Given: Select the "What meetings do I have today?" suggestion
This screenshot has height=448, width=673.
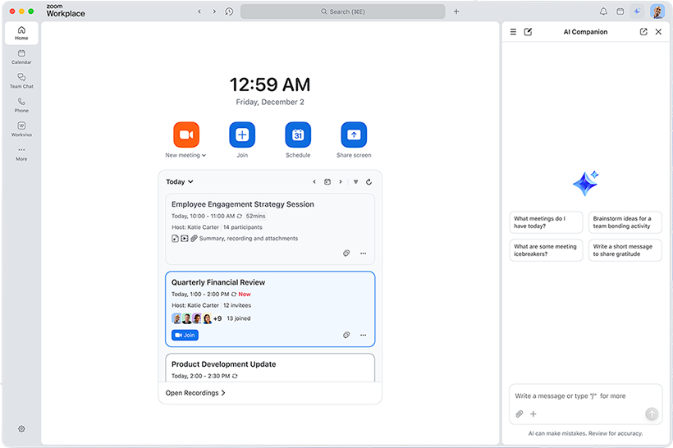Looking at the screenshot, I should click(546, 222).
